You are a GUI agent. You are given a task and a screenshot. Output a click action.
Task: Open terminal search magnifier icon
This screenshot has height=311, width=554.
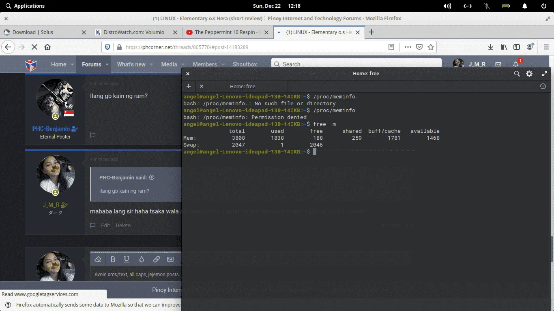click(x=517, y=74)
